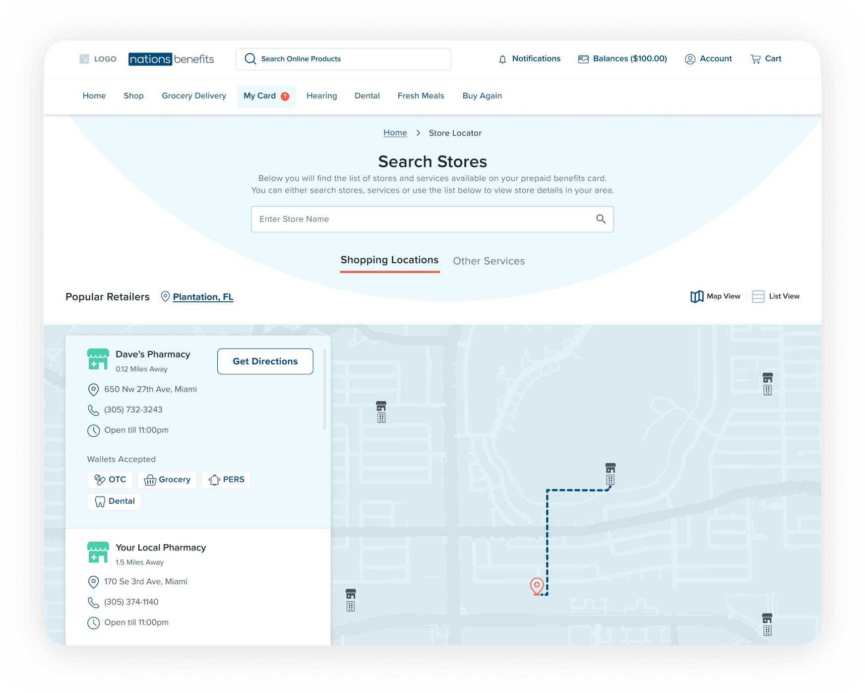
Task: Click the Dave's Pharmacy storefront icon
Action: 98,358
